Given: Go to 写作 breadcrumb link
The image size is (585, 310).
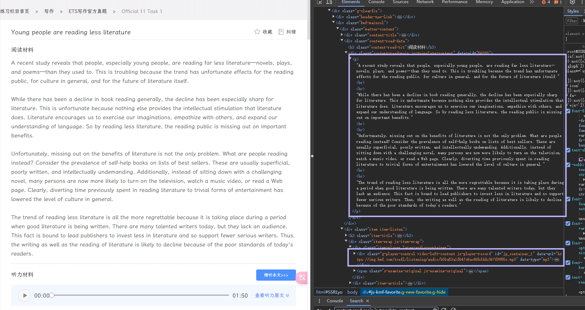Looking at the screenshot, I should [x=49, y=11].
